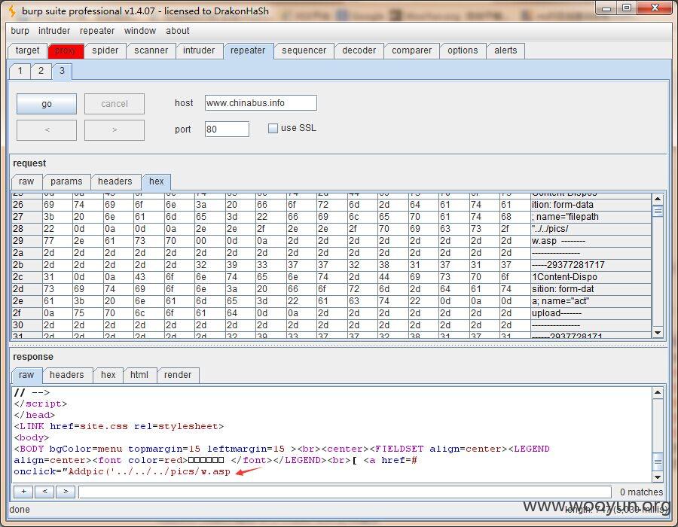Show the request raw view
678x527 pixels.
tap(26, 181)
